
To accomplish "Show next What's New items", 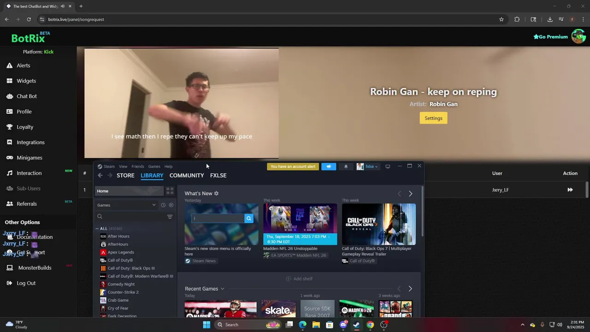I will click(410, 194).
